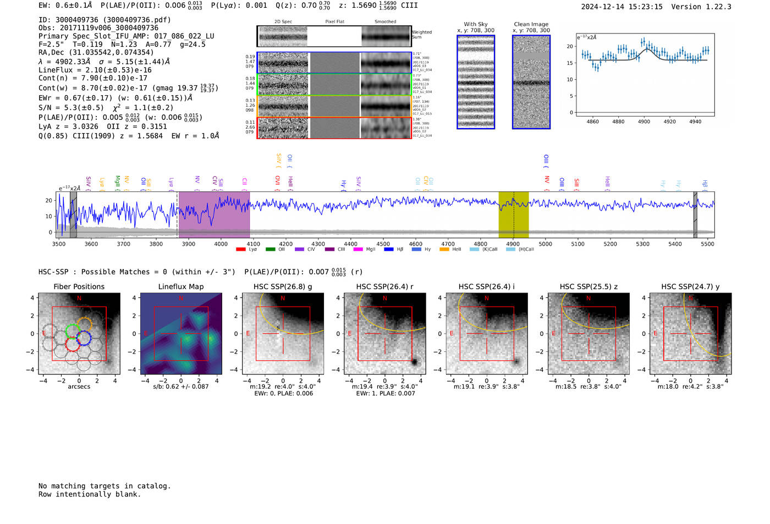Image resolution: width=770 pixels, height=524 pixels.
Task: Select the green-bordered 2D fiber spectrum row
Action: 334,85
